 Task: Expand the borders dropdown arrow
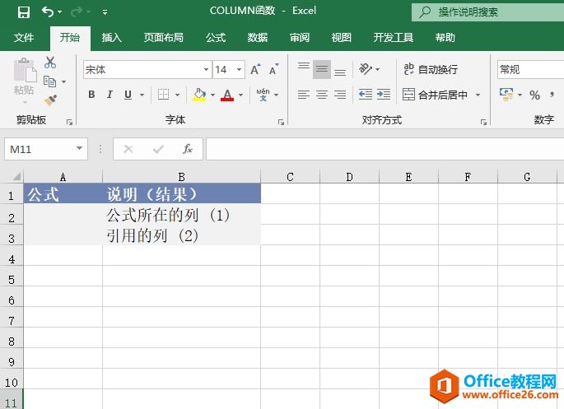pyautogui.click(x=177, y=95)
